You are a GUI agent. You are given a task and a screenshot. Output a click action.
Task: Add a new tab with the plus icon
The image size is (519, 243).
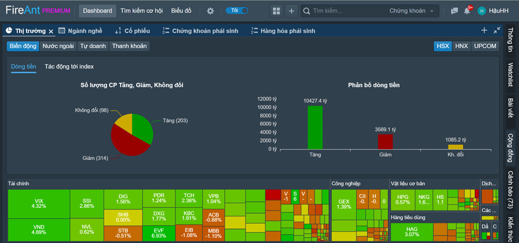(x=484, y=30)
